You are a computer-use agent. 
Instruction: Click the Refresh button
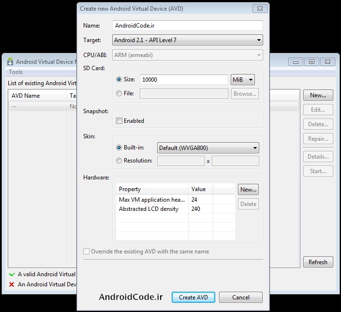pos(318,262)
